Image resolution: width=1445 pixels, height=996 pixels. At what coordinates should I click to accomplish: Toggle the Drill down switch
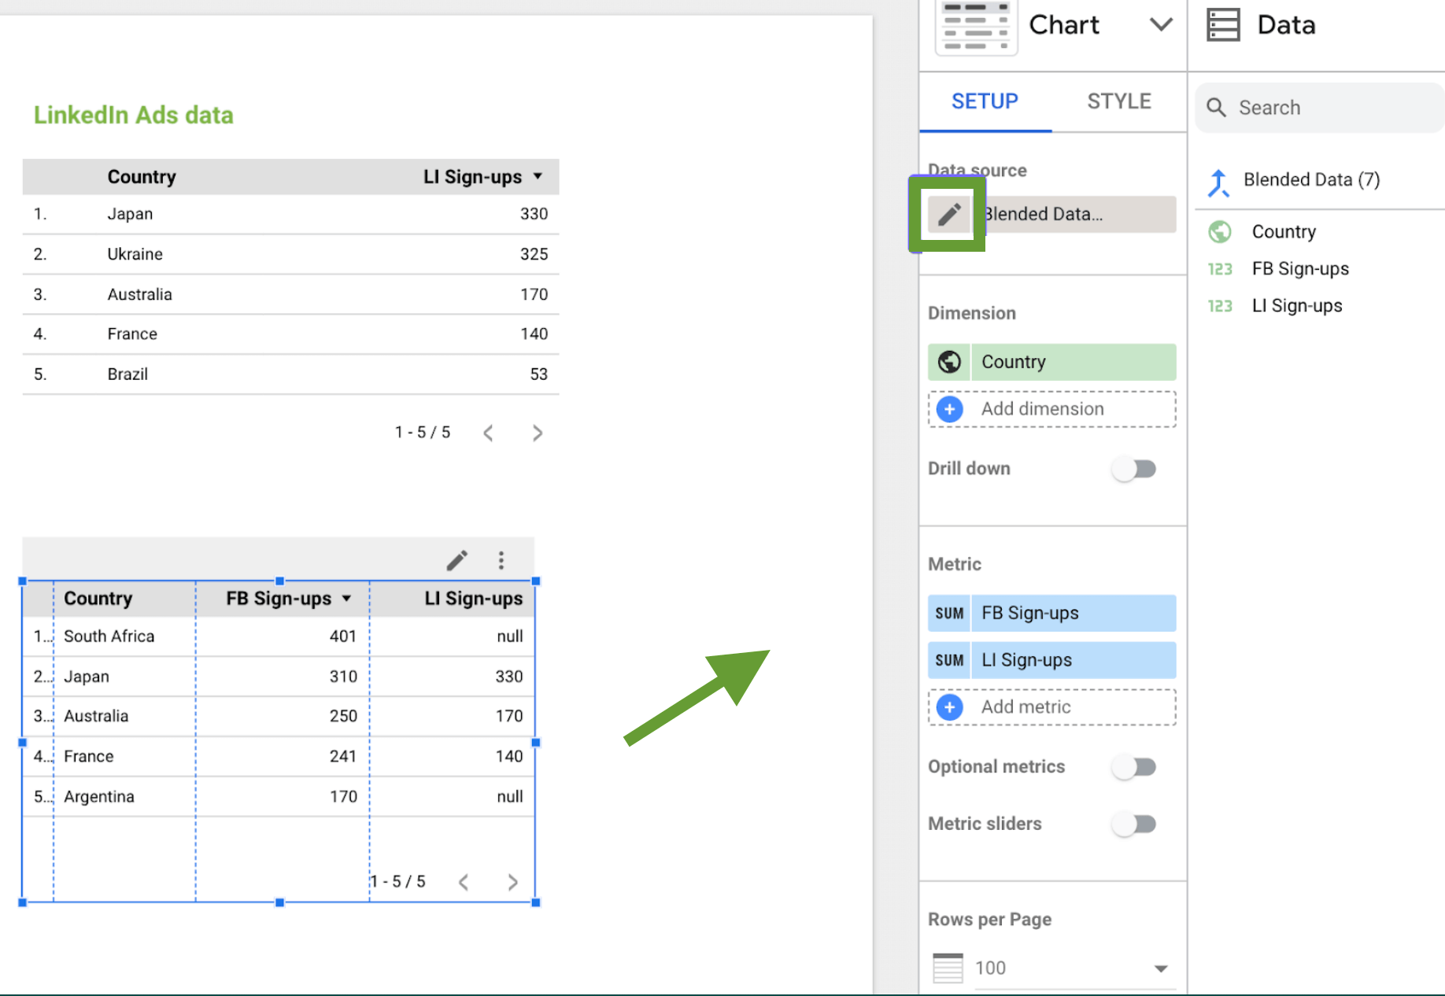(1134, 469)
